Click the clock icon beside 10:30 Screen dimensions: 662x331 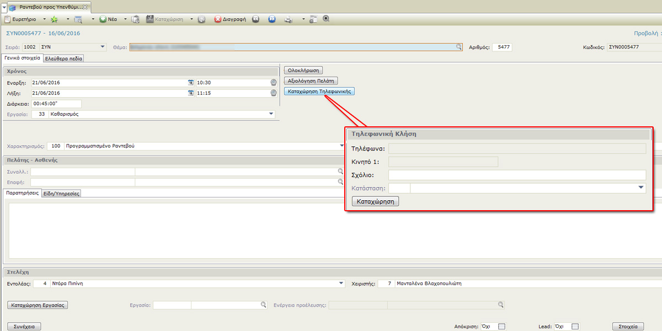click(x=274, y=82)
